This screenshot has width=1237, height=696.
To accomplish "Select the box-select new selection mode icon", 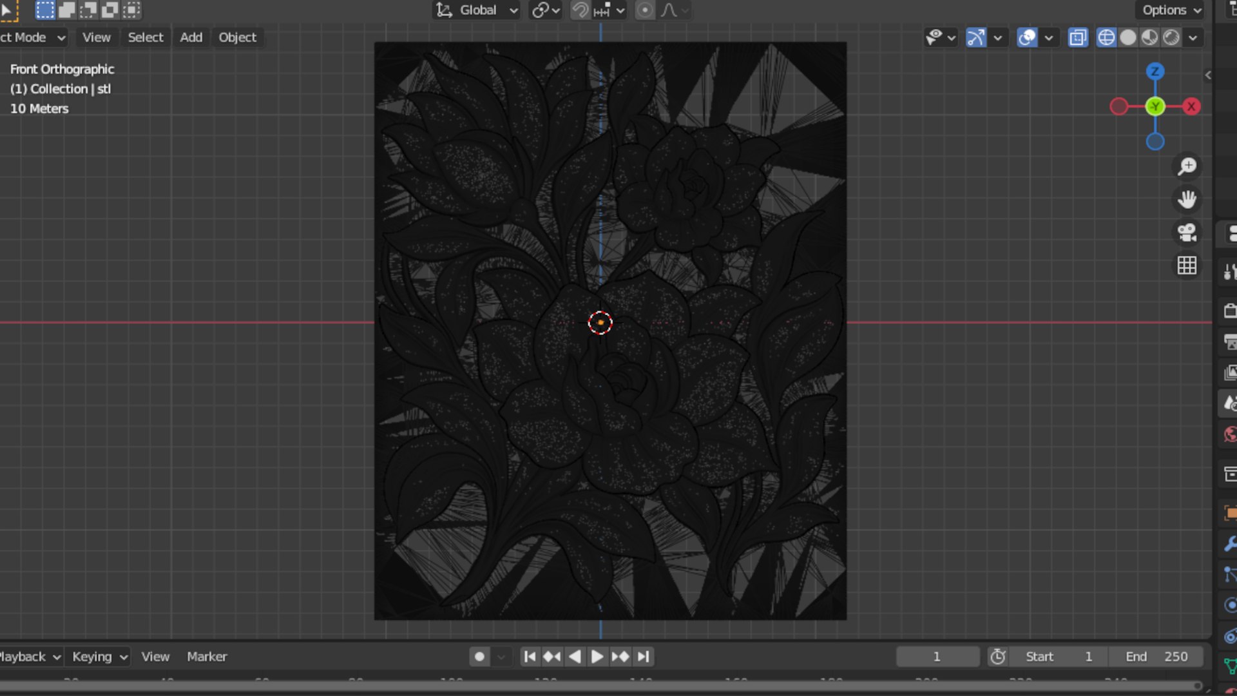I will (x=44, y=10).
